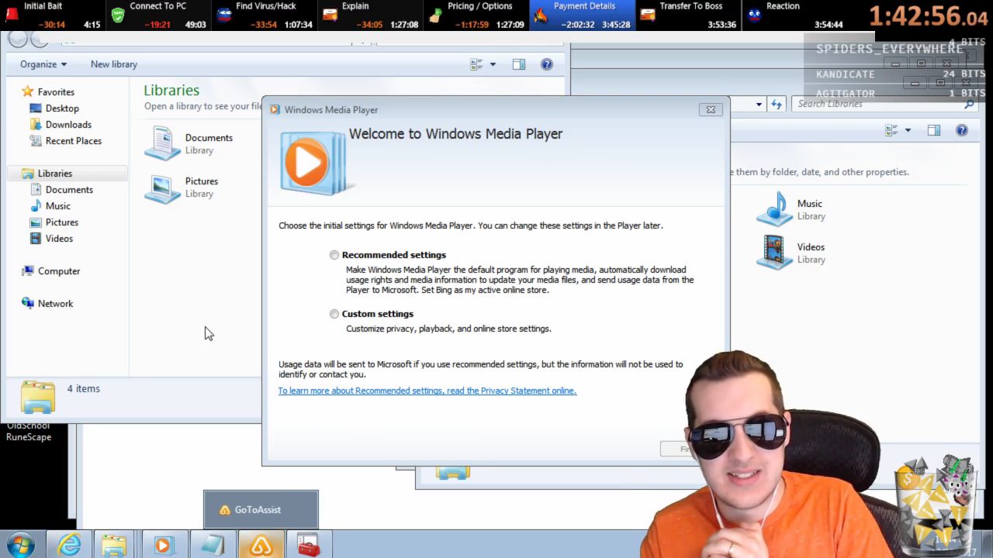Change the view in the front Libraries window
The width and height of the screenshot is (993, 558).
pyautogui.click(x=477, y=64)
